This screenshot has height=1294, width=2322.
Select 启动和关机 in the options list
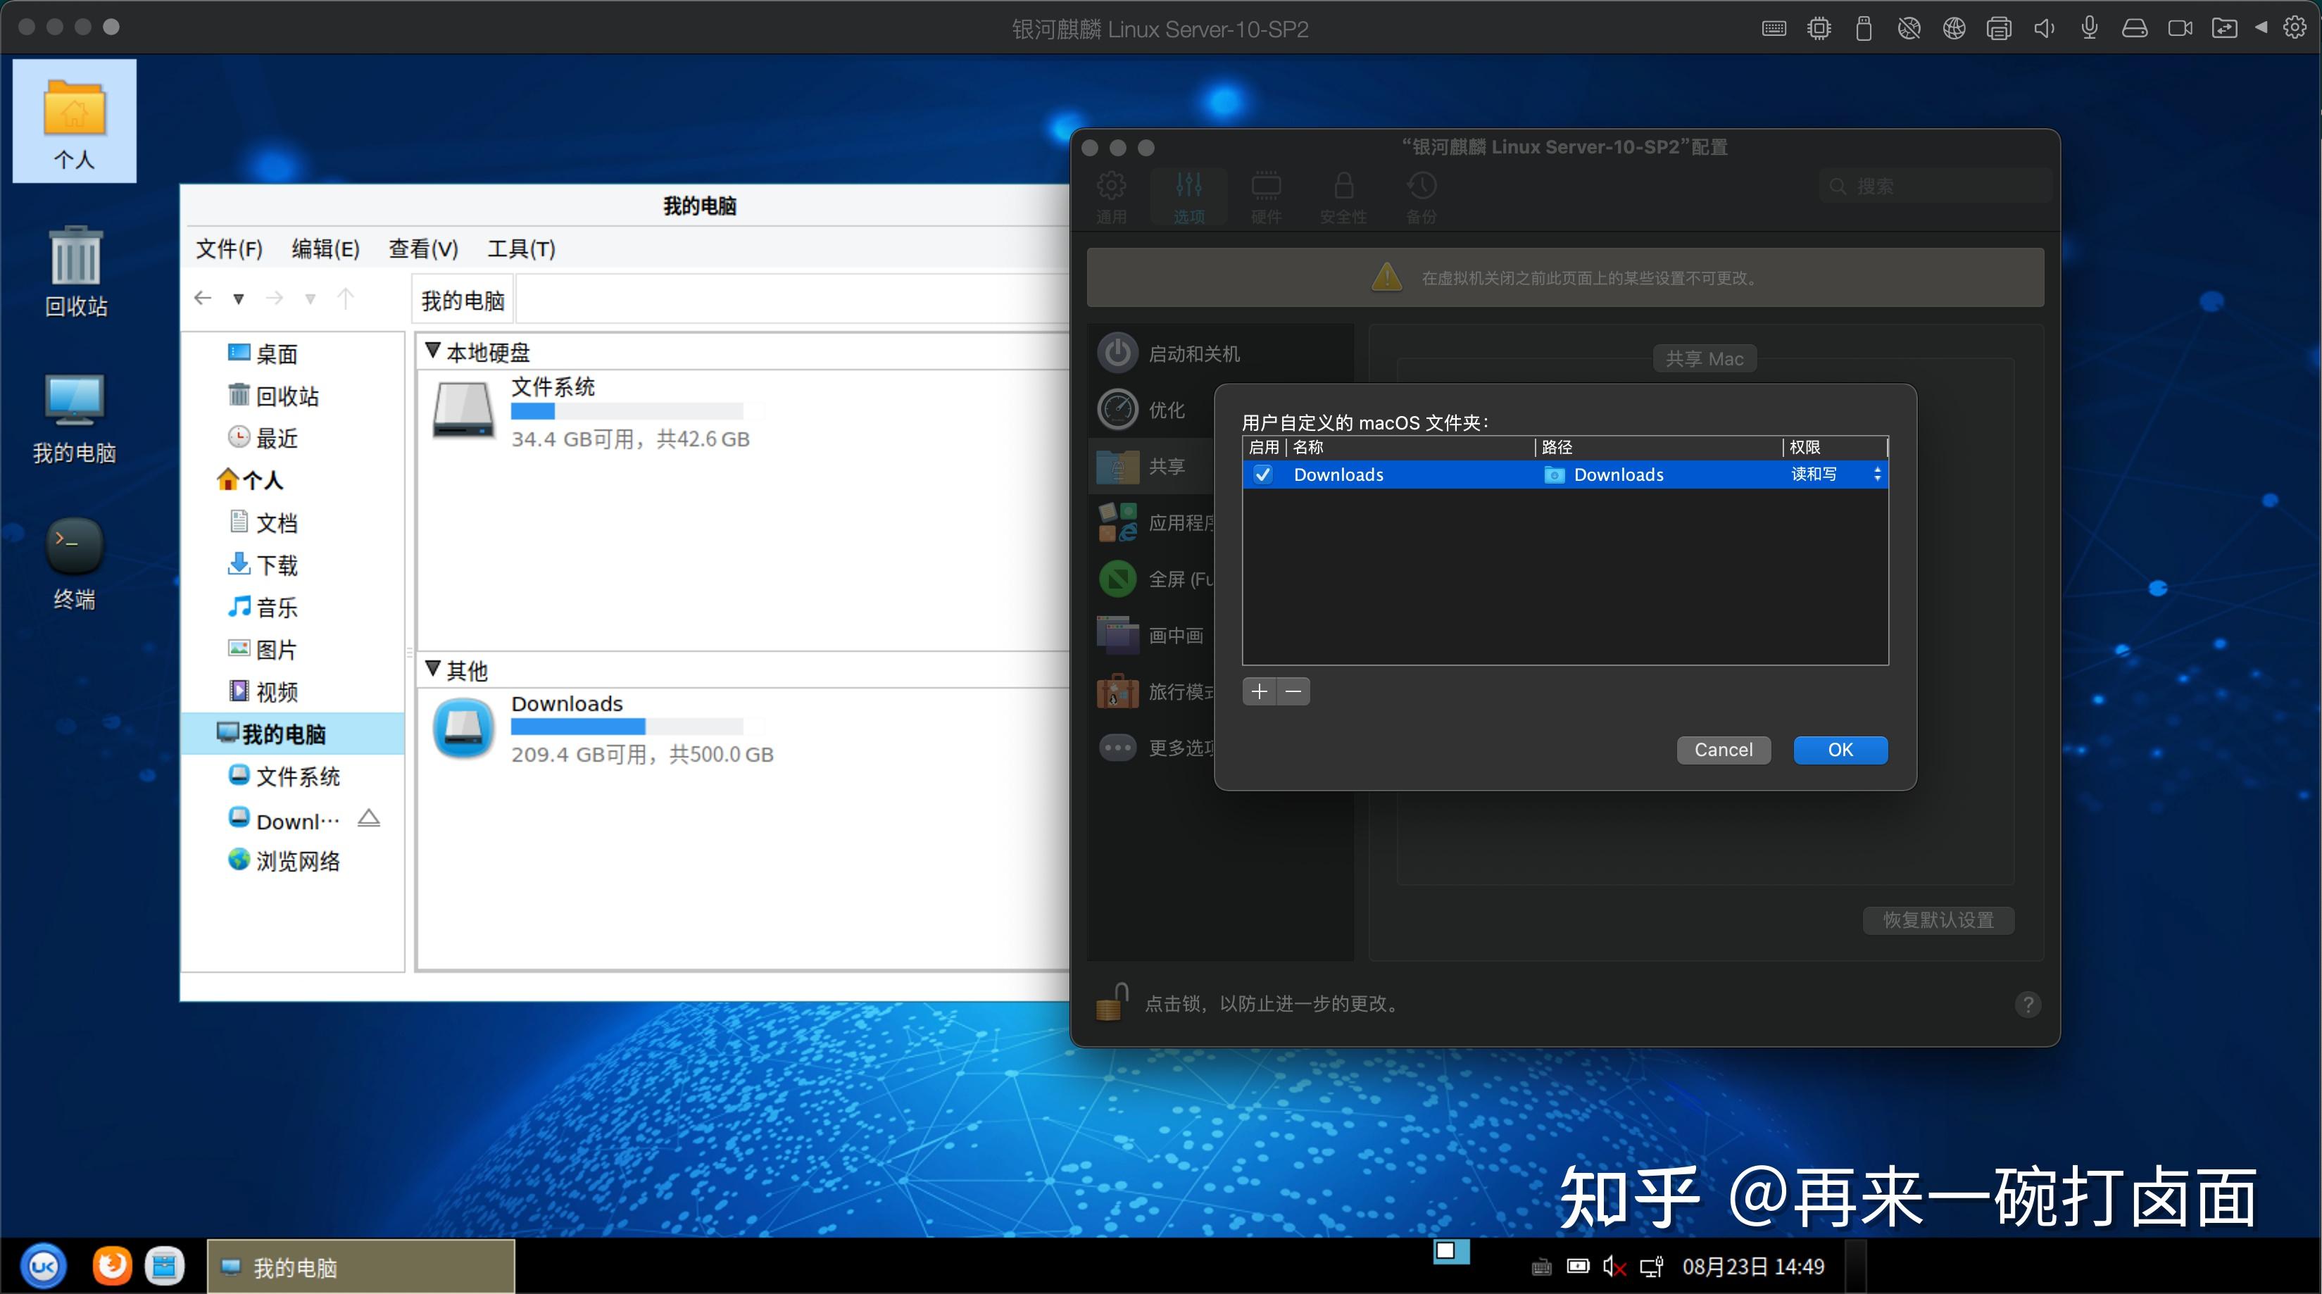click(x=1219, y=353)
